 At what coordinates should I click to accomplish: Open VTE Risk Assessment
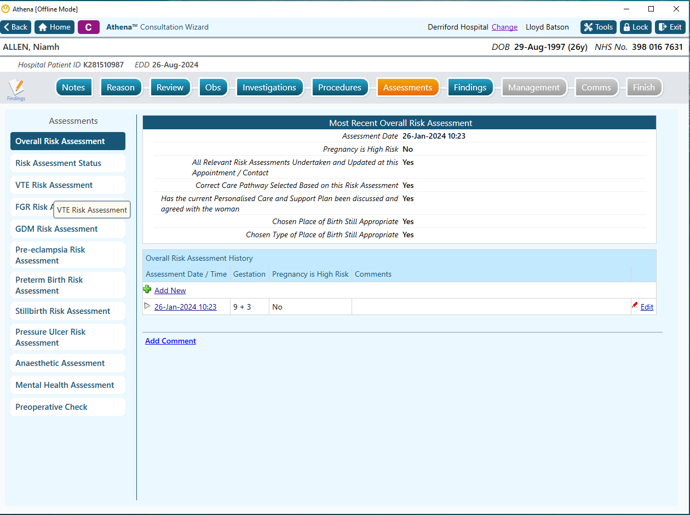[x=68, y=185]
